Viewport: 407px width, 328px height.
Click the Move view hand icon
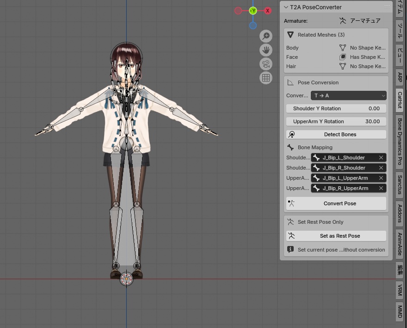[x=266, y=50]
